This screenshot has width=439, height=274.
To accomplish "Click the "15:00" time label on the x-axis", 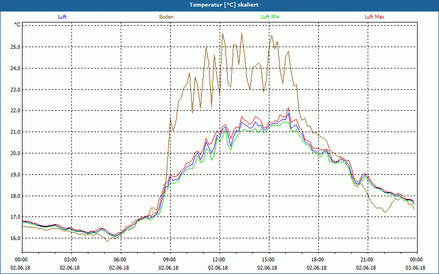I will click(x=269, y=260).
